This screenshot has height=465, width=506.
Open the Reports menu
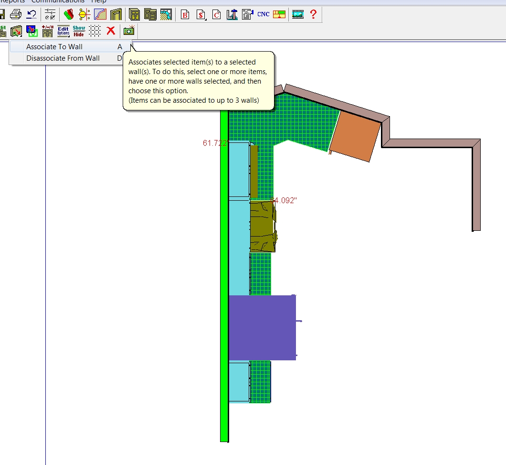[12, 1]
